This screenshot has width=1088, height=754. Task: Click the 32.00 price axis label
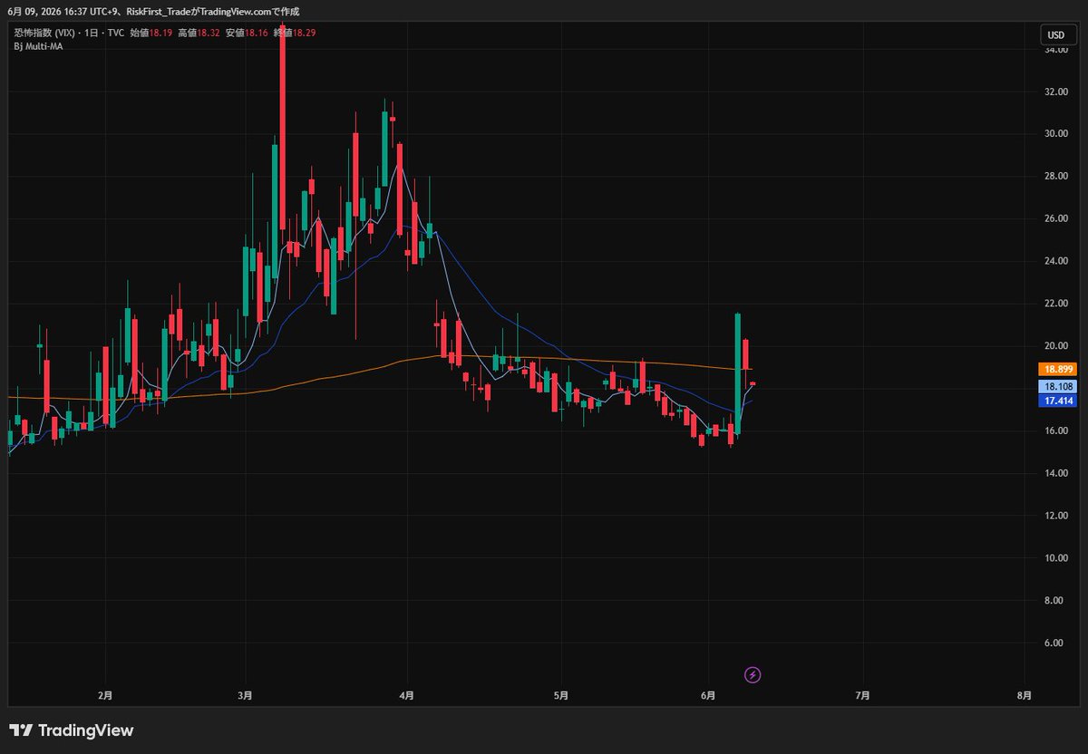(1055, 92)
